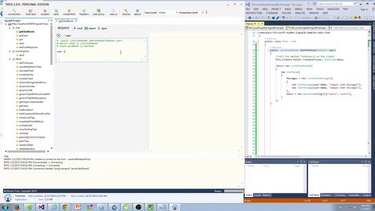
Task: Select complexType method
Action: click(x=26, y=79)
